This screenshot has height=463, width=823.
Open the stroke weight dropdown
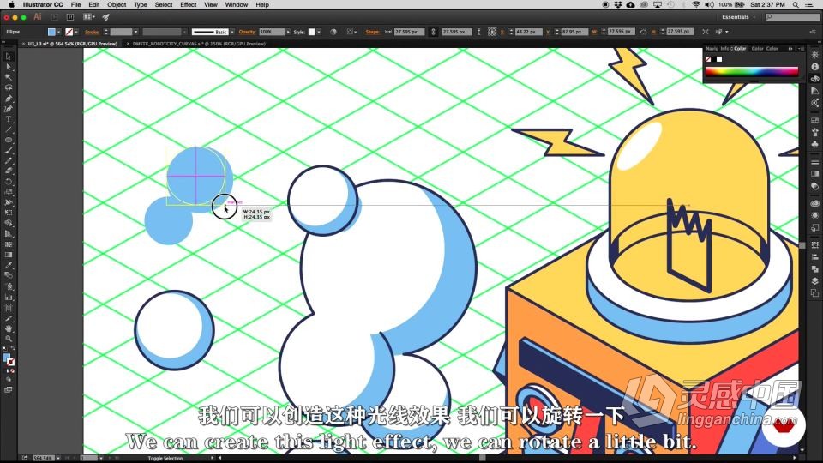click(136, 32)
